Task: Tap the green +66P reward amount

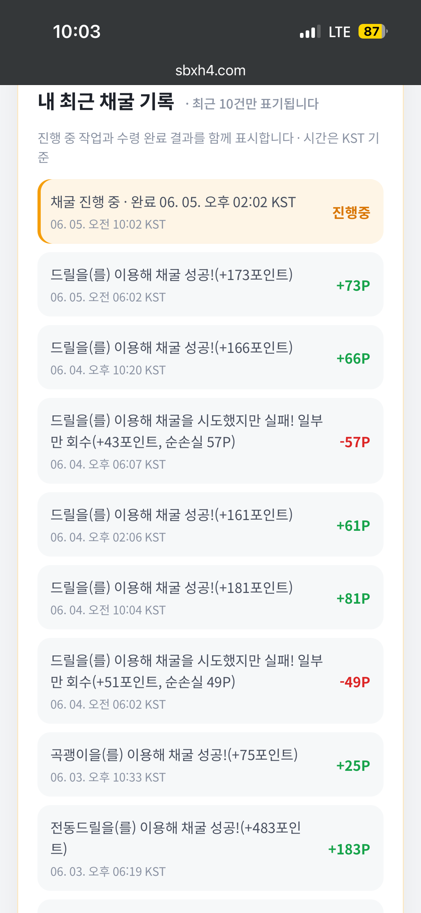Action: tap(353, 359)
